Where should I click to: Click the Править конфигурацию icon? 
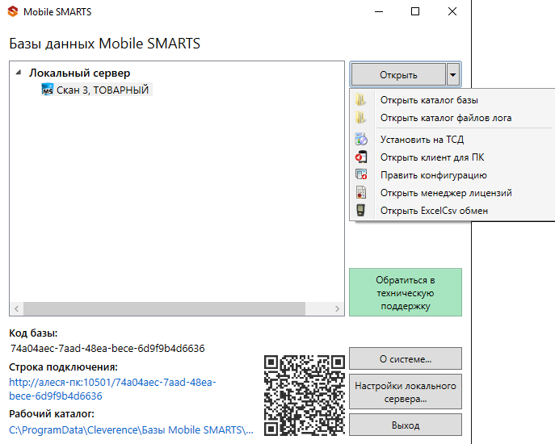click(x=361, y=174)
